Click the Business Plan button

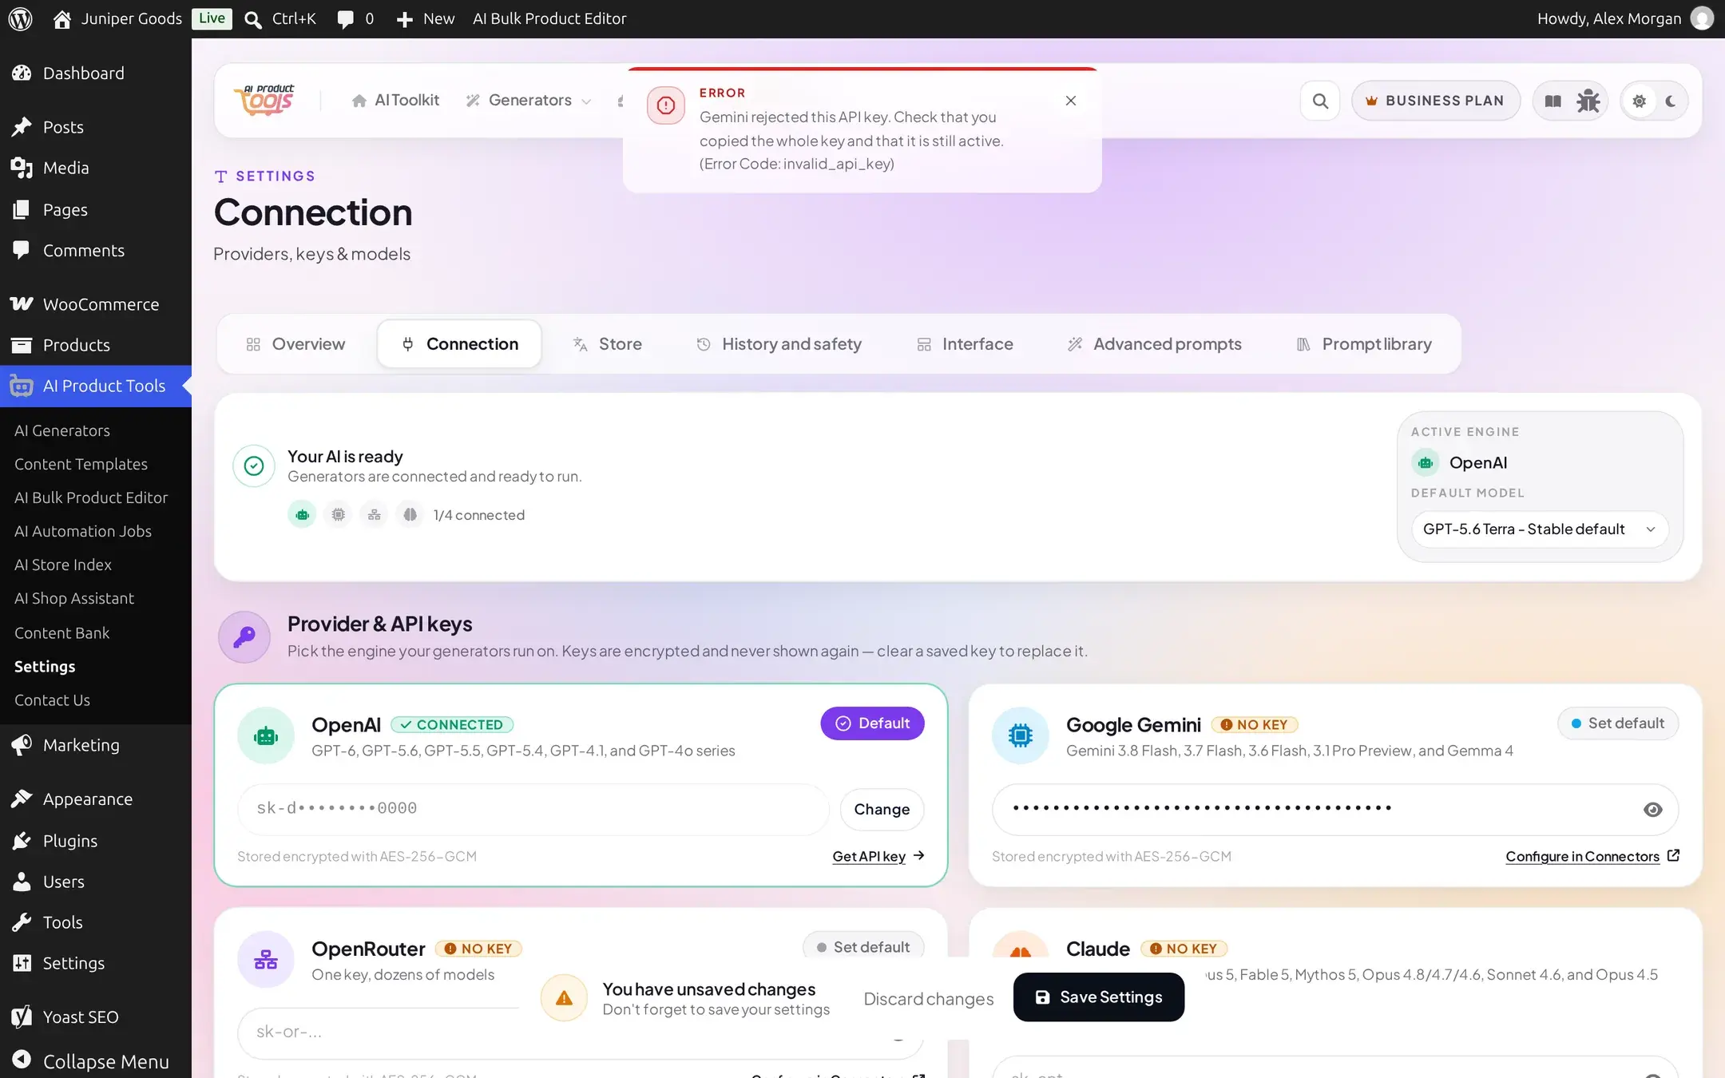coord(1435,101)
